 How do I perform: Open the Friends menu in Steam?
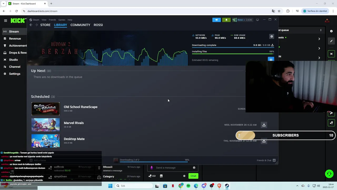pos(52,20)
